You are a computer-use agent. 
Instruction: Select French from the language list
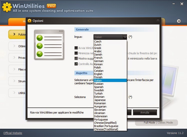110,58
